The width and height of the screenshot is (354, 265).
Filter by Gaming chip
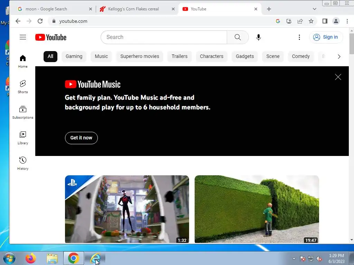[74, 56]
